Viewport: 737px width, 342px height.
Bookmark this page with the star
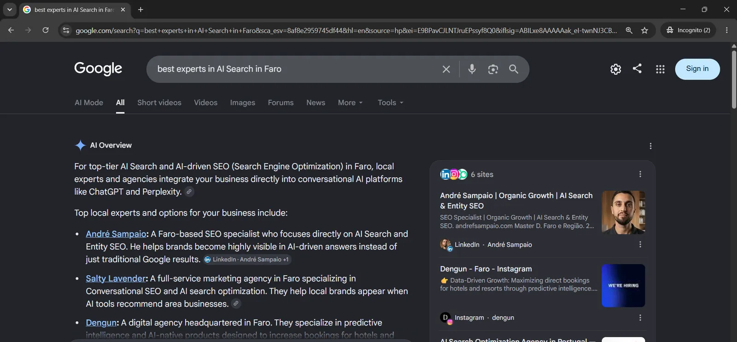[x=644, y=30]
